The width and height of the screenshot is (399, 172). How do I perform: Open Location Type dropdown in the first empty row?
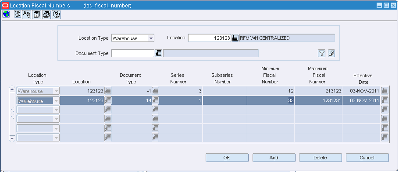56,110
